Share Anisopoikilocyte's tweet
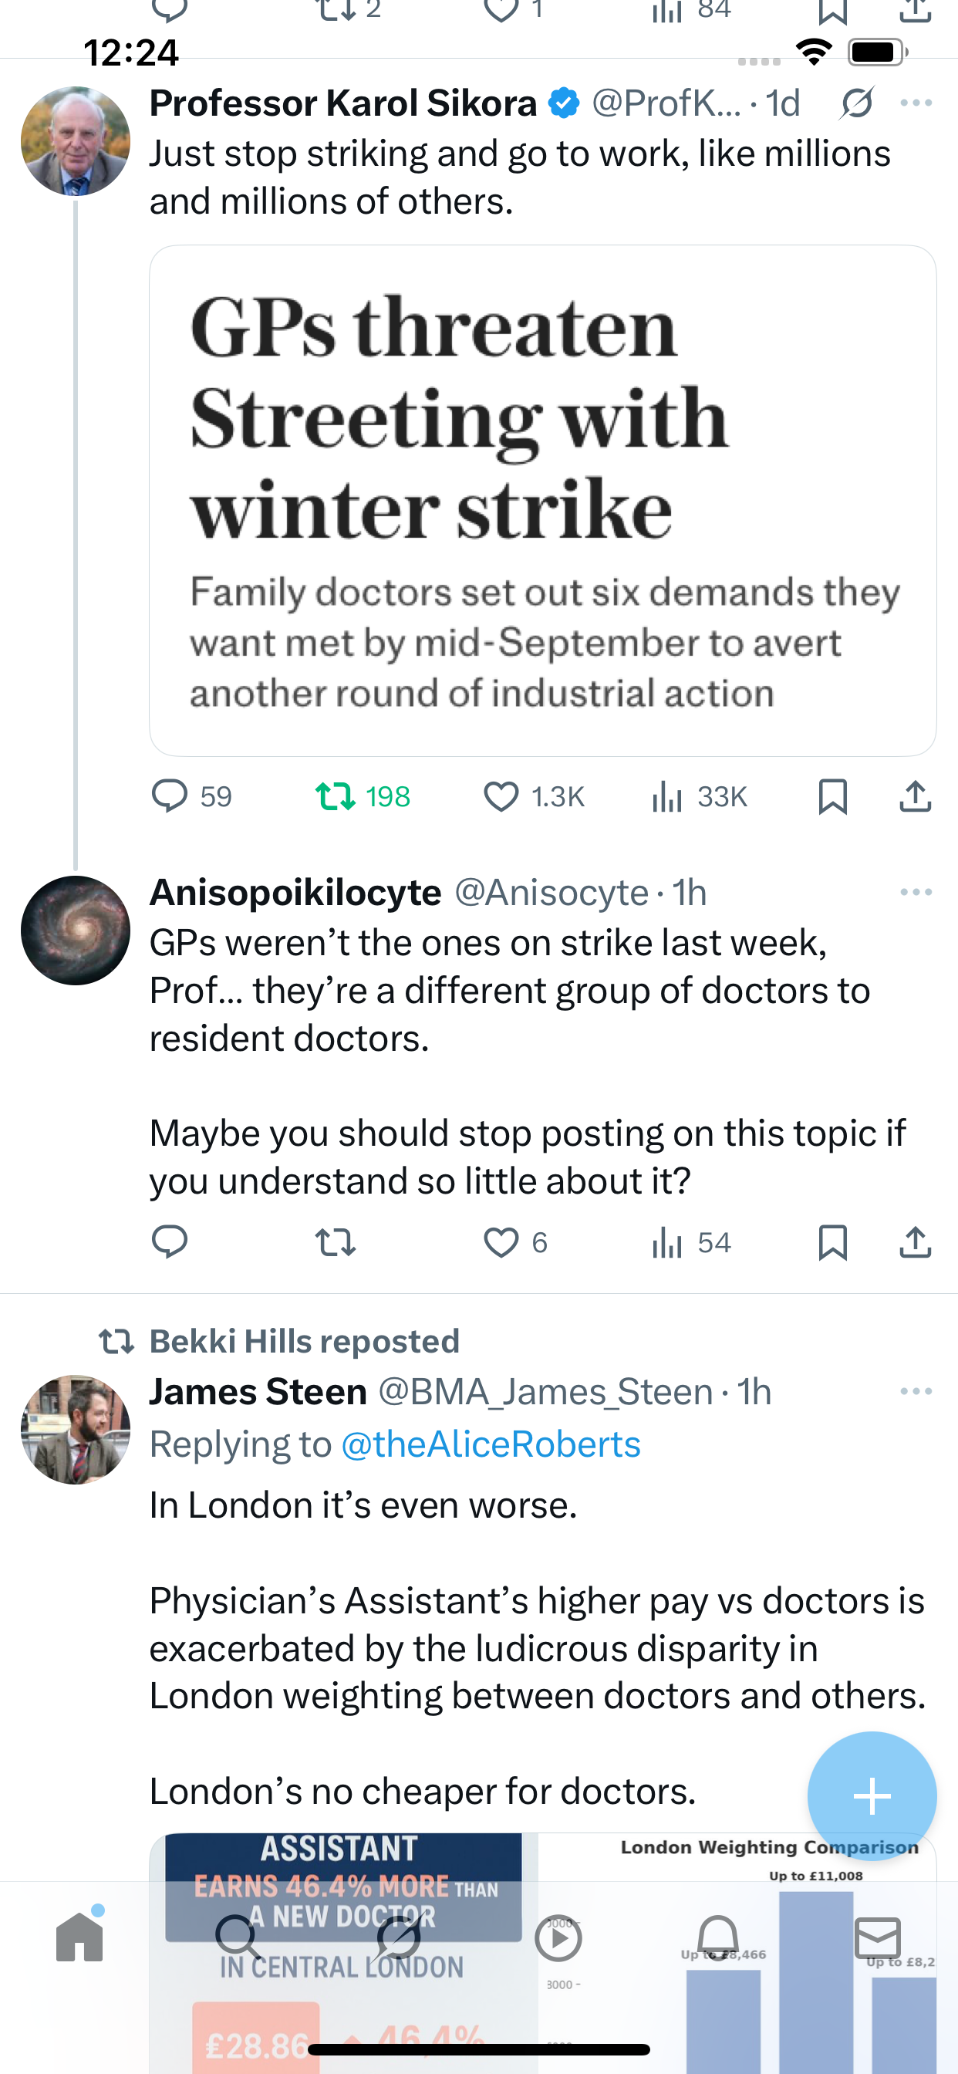The image size is (958, 2074). [x=916, y=1242]
